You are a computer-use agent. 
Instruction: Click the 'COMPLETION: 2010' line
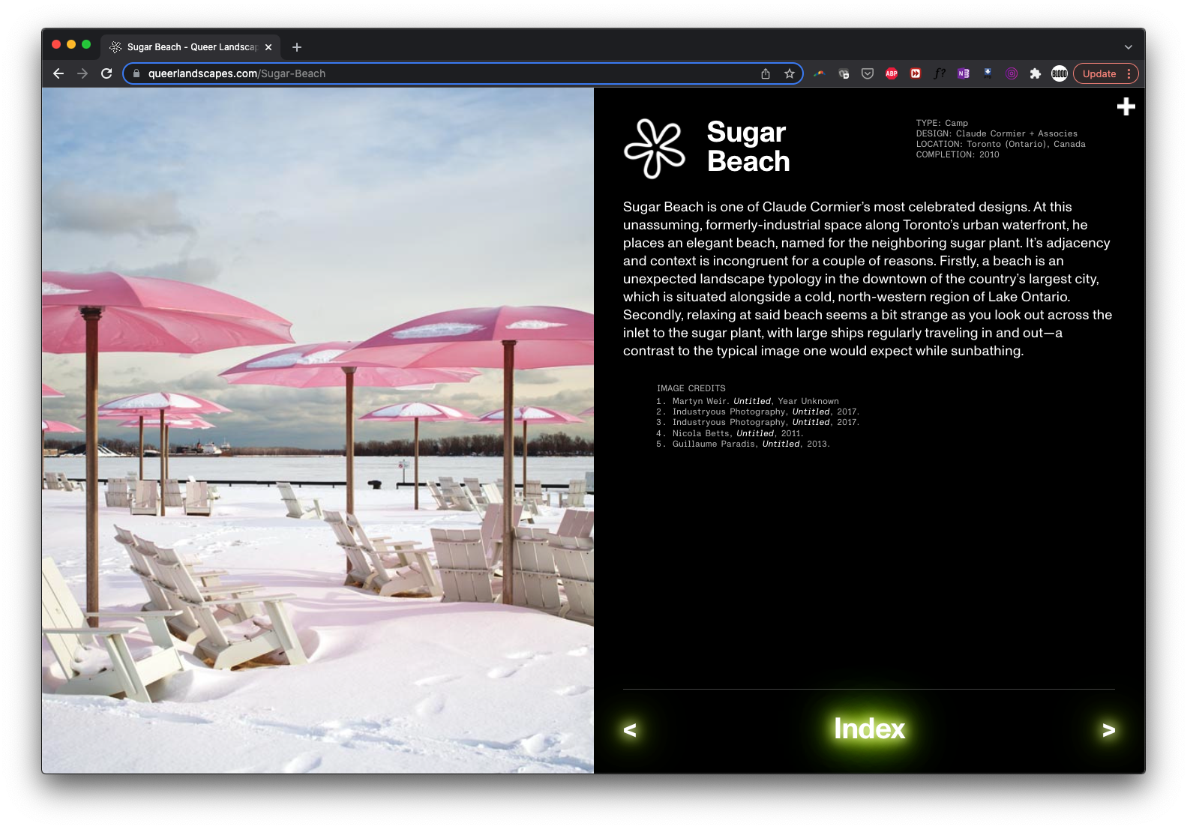point(958,154)
